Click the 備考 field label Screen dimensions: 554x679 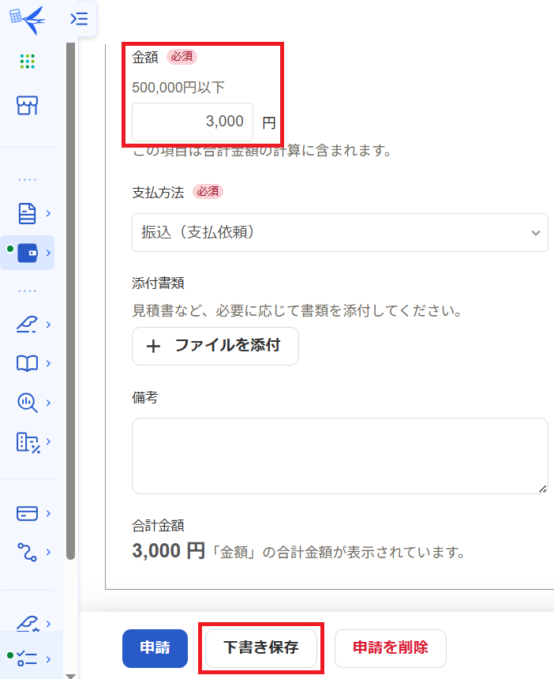point(145,397)
